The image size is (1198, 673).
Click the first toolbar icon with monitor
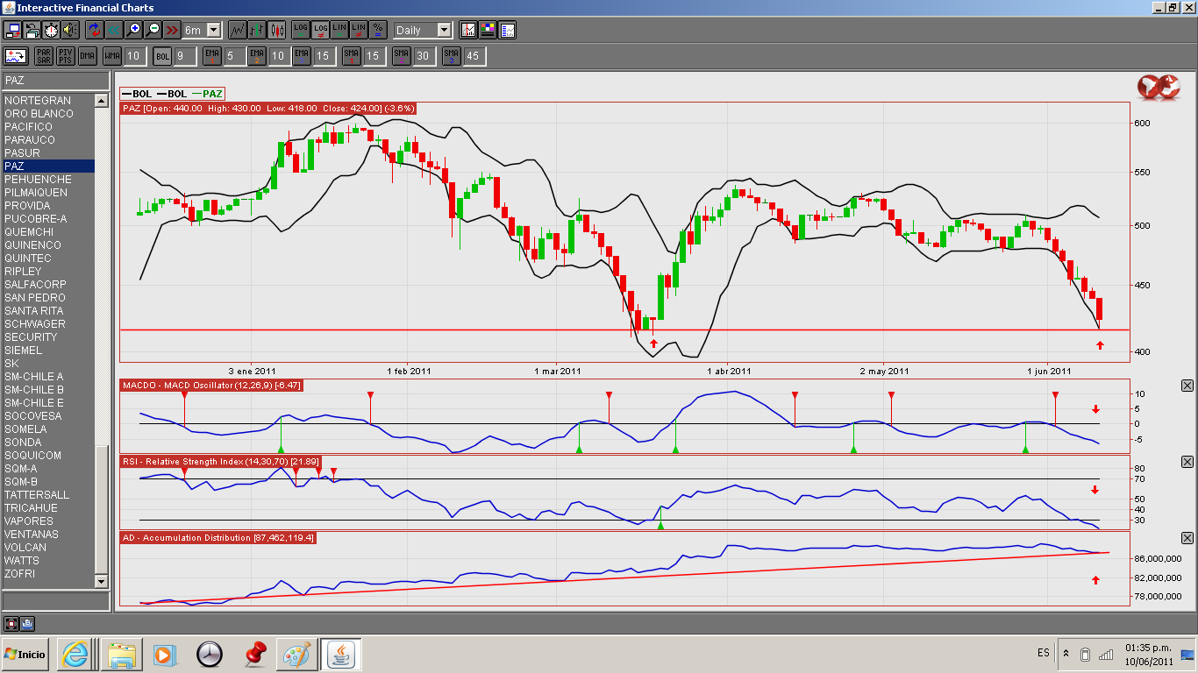13,30
